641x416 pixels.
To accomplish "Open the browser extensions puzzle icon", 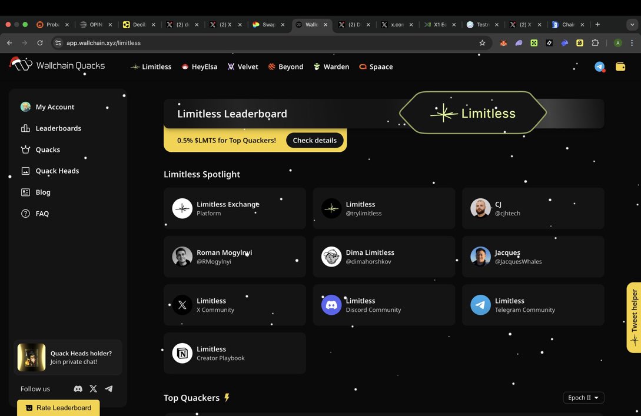I will (595, 43).
